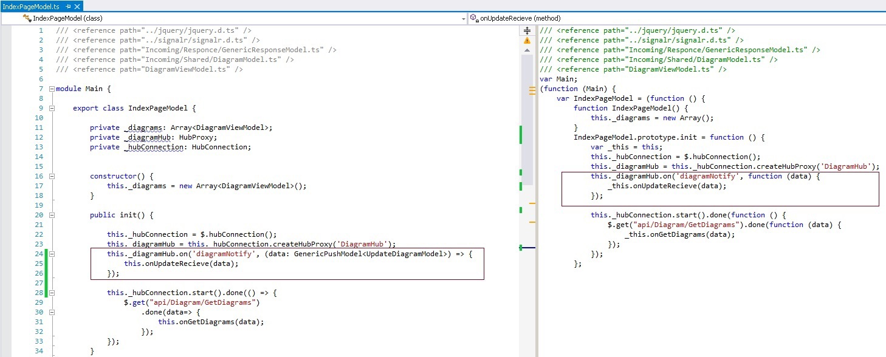Click 'public init() {' line
The image size is (886, 357).
[x=122, y=215]
